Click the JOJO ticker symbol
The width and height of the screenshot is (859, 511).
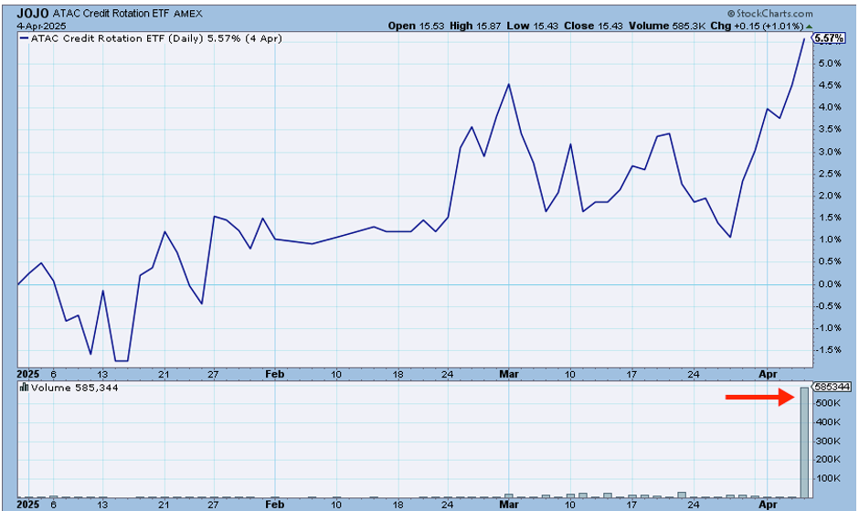click(x=33, y=13)
